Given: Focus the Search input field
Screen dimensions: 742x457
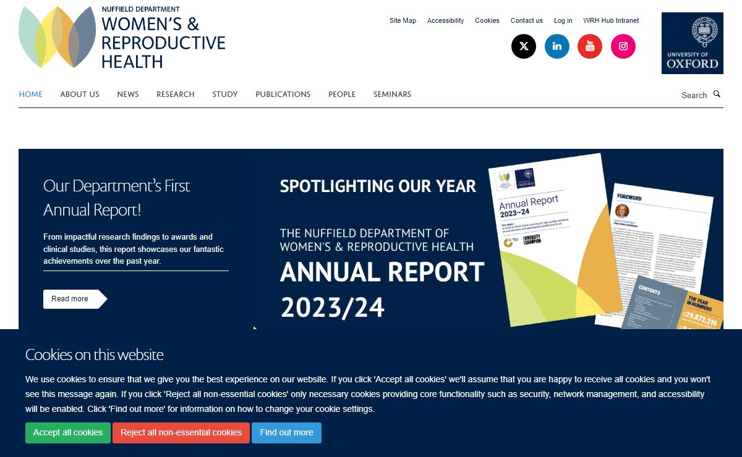Looking at the screenshot, I should point(694,95).
